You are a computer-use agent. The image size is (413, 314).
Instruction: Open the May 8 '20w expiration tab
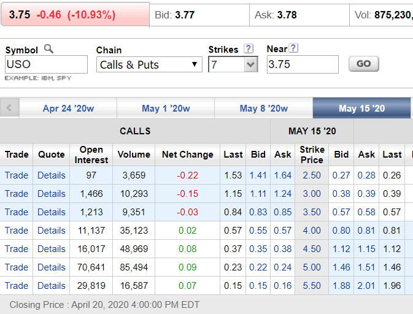pos(263,109)
